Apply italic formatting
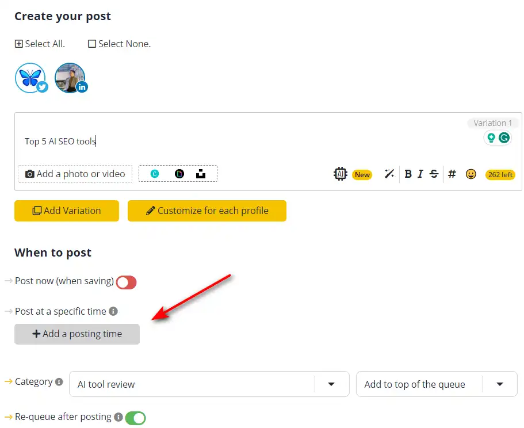Image resolution: width=524 pixels, height=428 pixels. pyautogui.click(x=420, y=174)
